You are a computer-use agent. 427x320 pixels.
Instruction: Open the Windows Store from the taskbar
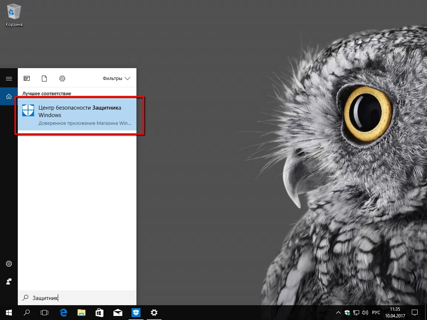click(99, 312)
